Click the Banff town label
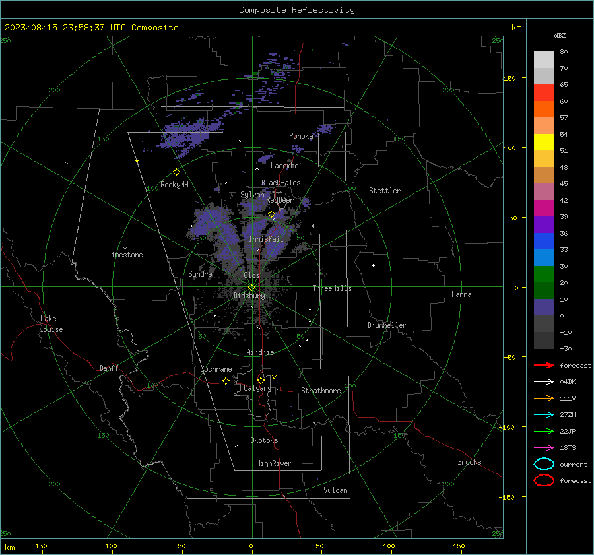 [109, 368]
